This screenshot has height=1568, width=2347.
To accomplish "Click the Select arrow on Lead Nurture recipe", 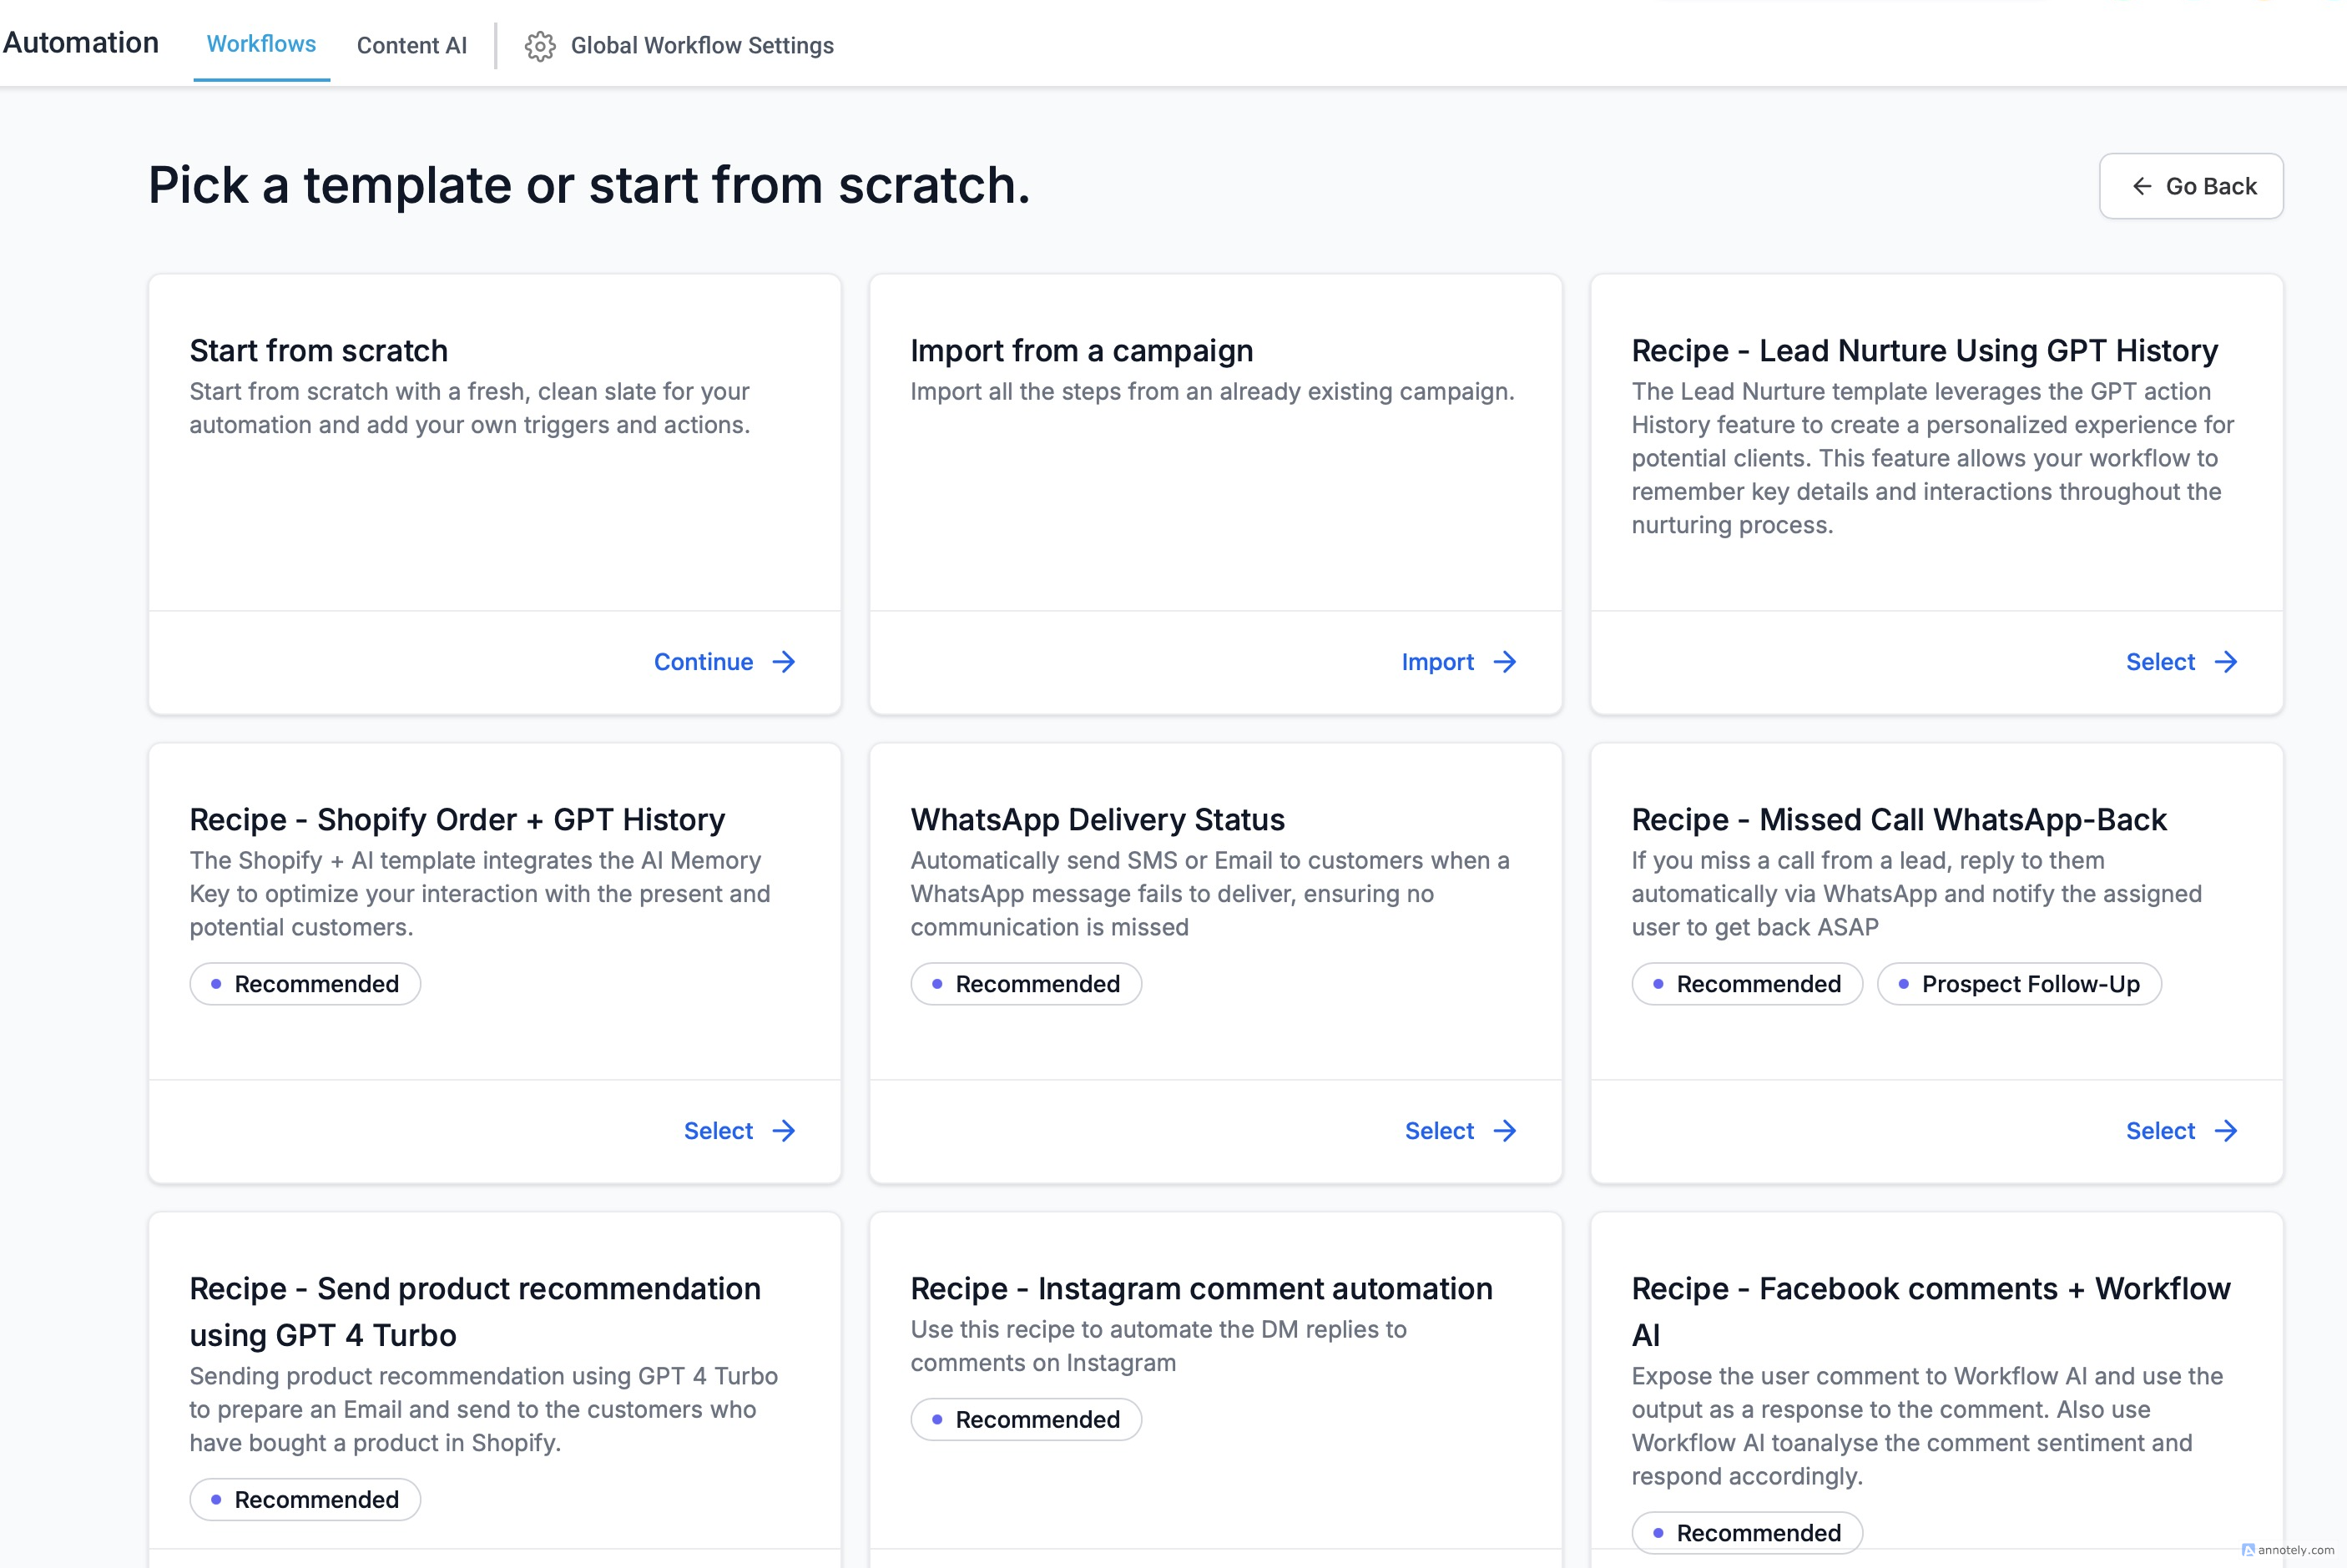I will click(2226, 662).
